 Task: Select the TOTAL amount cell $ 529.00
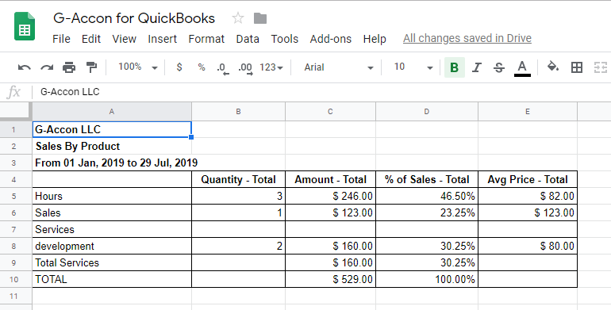point(330,279)
